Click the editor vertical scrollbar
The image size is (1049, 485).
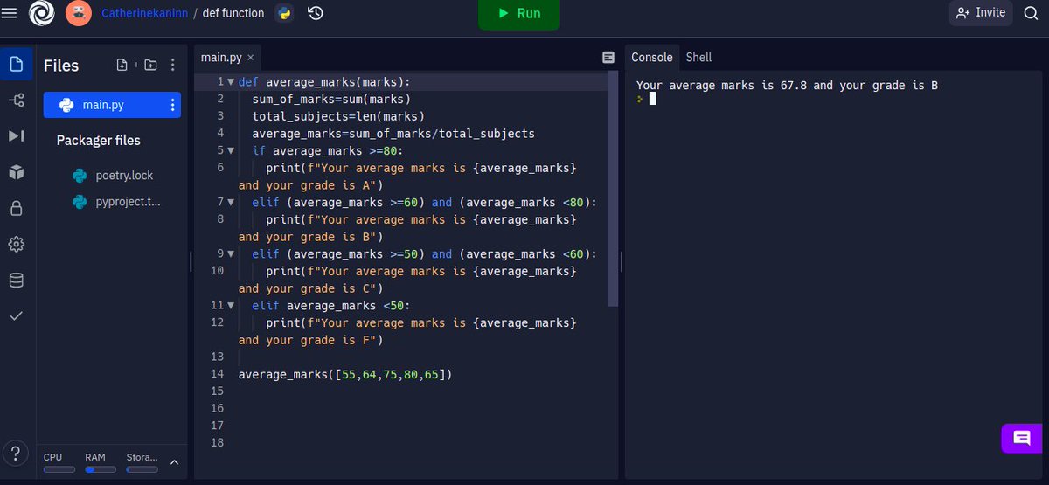tap(613, 189)
